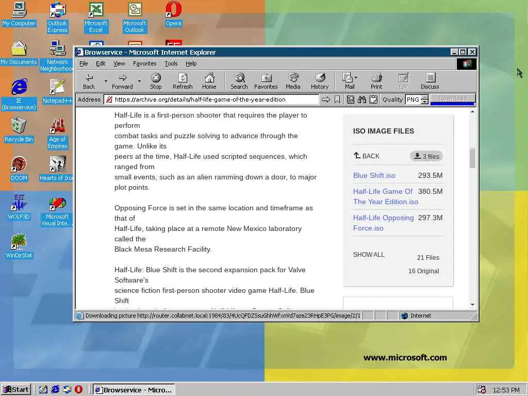528x396 pixels.
Task: Open Outlook Express desktop icon
Action: [x=57, y=18]
